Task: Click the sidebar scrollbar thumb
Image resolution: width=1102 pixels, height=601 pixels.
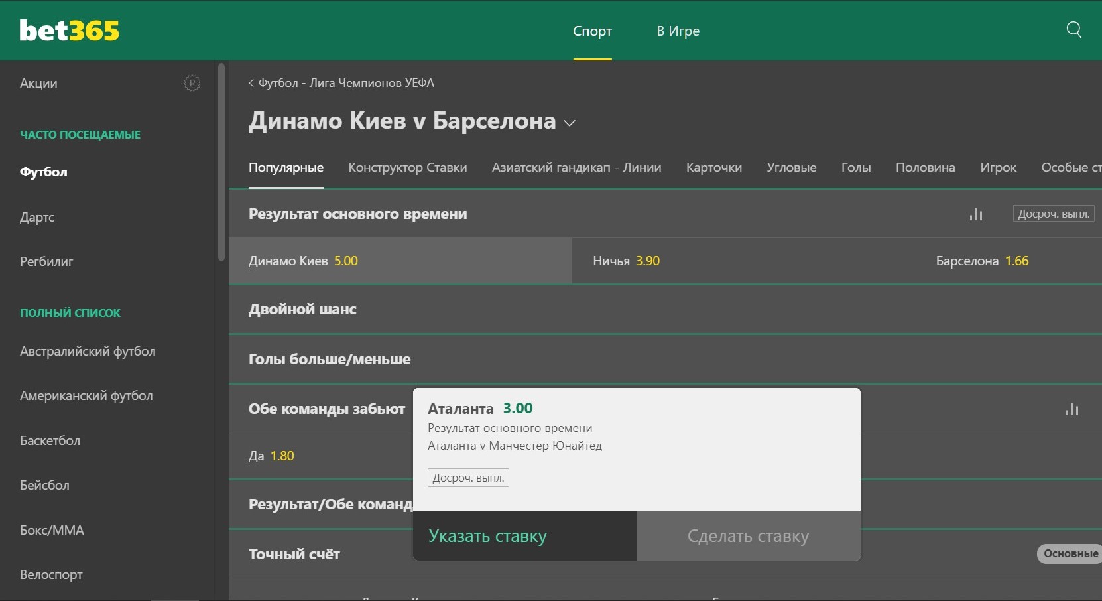Action: [221, 162]
